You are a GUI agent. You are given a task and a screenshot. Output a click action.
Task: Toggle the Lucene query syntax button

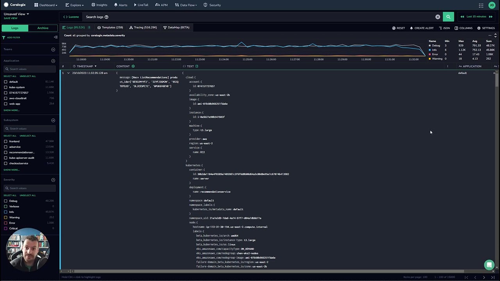tap(71, 17)
